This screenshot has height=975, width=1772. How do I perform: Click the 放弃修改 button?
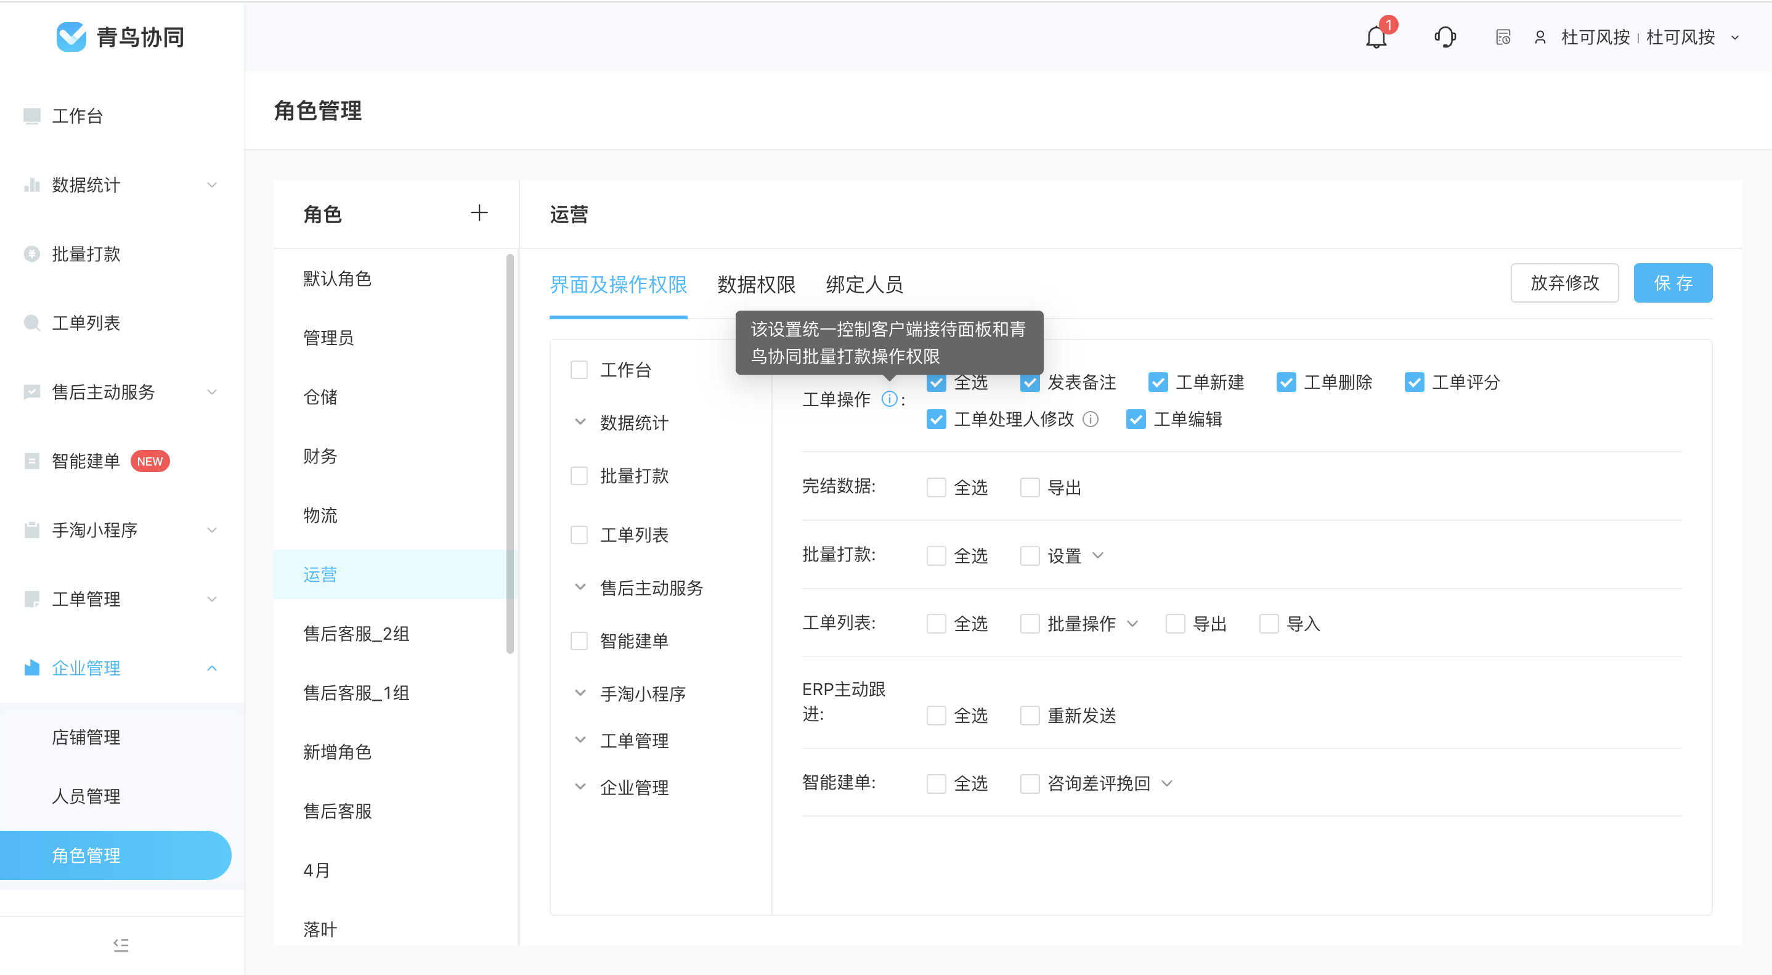coord(1564,282)
